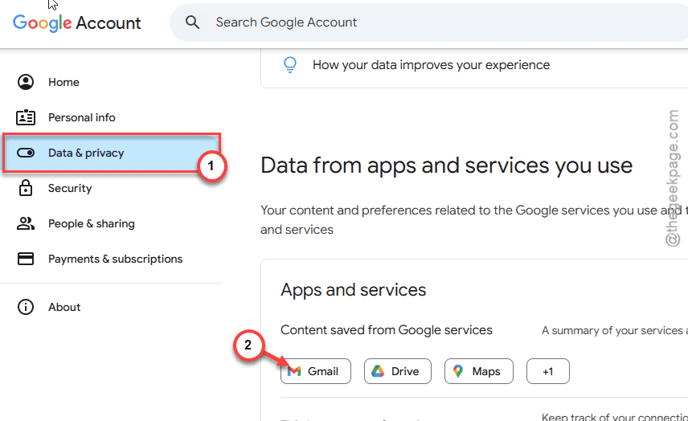This screenshot has height=421, width=688.
Task: Click the About info icon
Action: pos(26,307)
